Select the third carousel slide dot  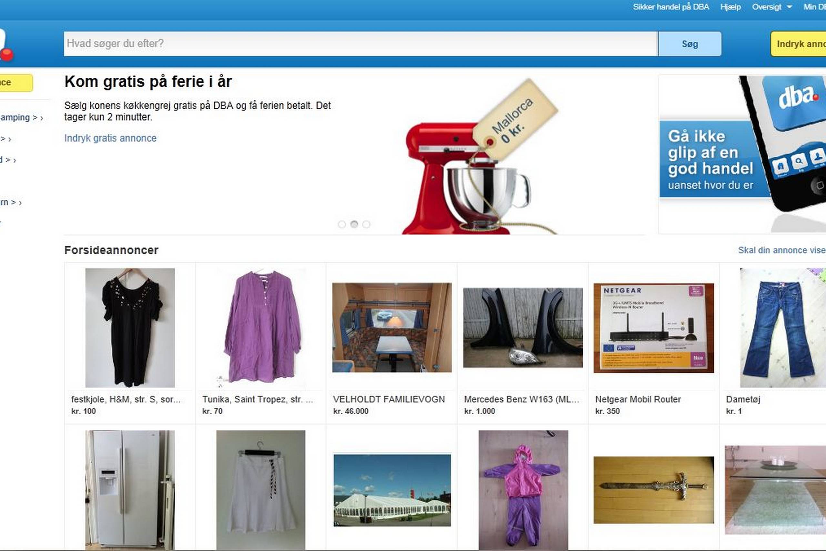(x=366, y=225)
